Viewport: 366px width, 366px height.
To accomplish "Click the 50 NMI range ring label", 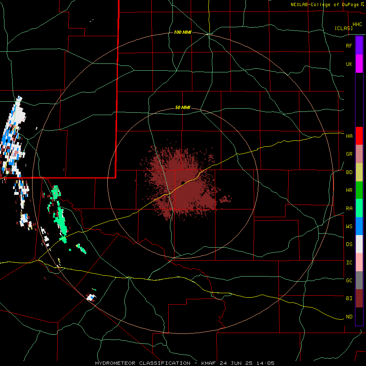I will [x=183, y=108].
